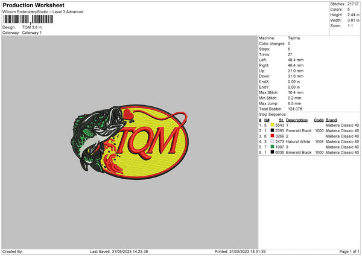Viewport: 362px width, 256px height.
Task: Click 'Natural White' description in row 4
Action: pyautogui.click(x=298, y=142)
